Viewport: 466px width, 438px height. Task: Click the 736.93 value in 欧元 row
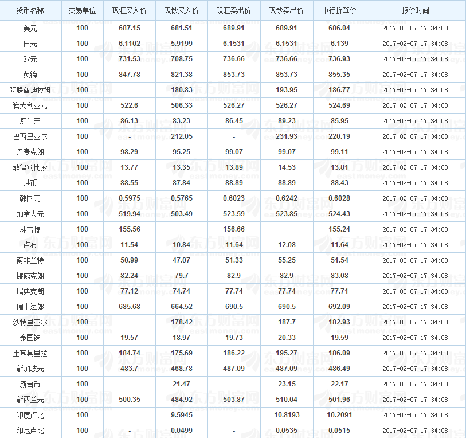click(339, 59)
